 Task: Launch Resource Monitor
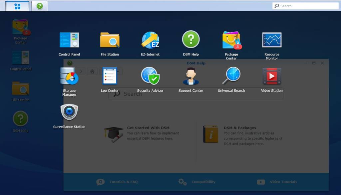point(272,46)
